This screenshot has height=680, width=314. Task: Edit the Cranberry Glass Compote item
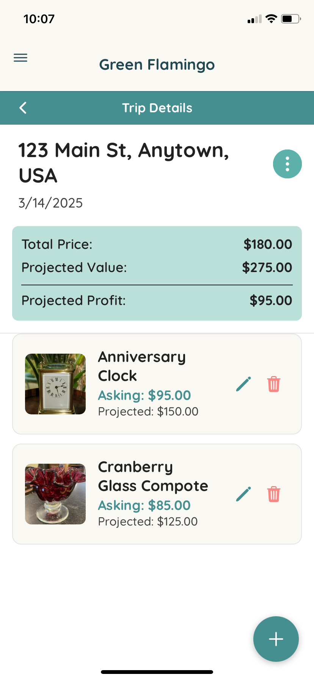pos(243,494)
